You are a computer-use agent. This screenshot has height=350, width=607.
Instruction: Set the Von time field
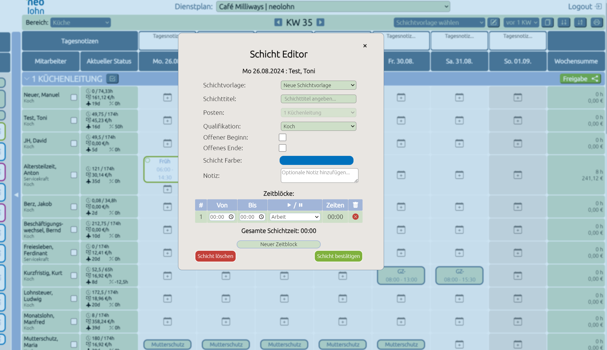pos(222,217)
